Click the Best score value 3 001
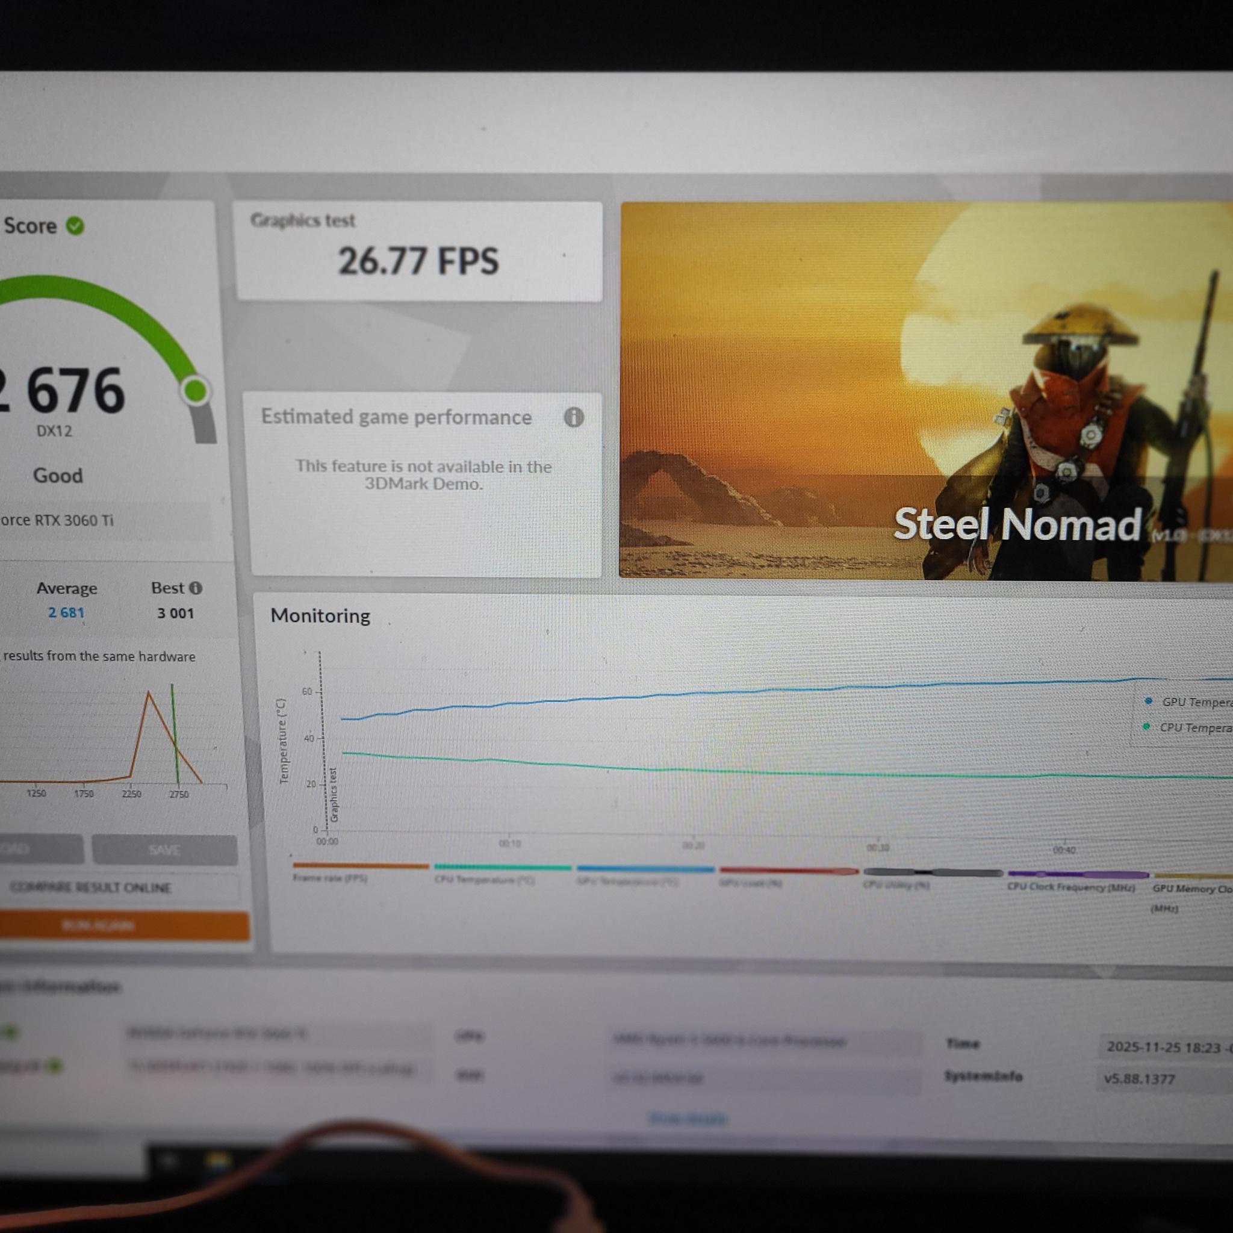Viewport: 1233px width, 1233px height. [x=176, y=613]
